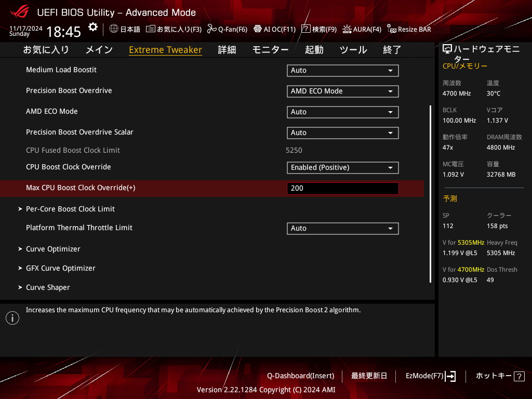Click the 30°C temperature value
Image resolution: width=532 pixels, height=399 pixels.
click(494, 94)
